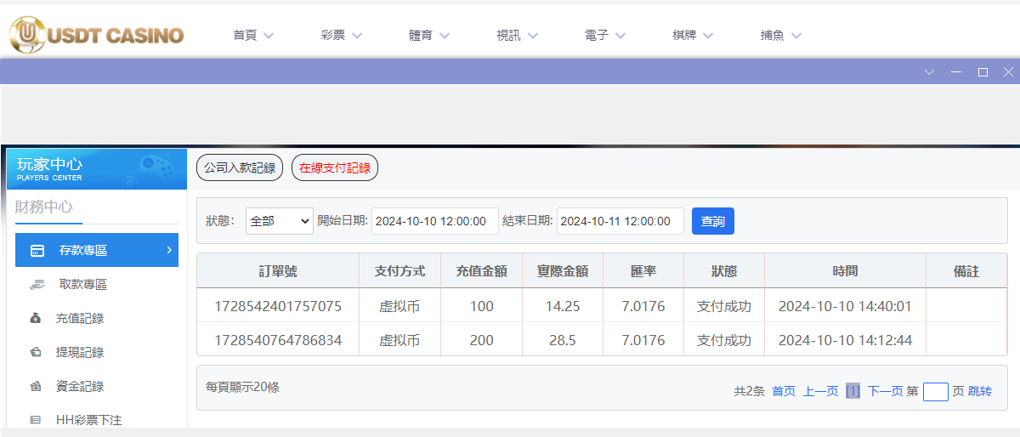Click the 存款專區 card icon
The height and width of the screenshot is (437, 1020).
pyautogui.click(x=37, y=251)
